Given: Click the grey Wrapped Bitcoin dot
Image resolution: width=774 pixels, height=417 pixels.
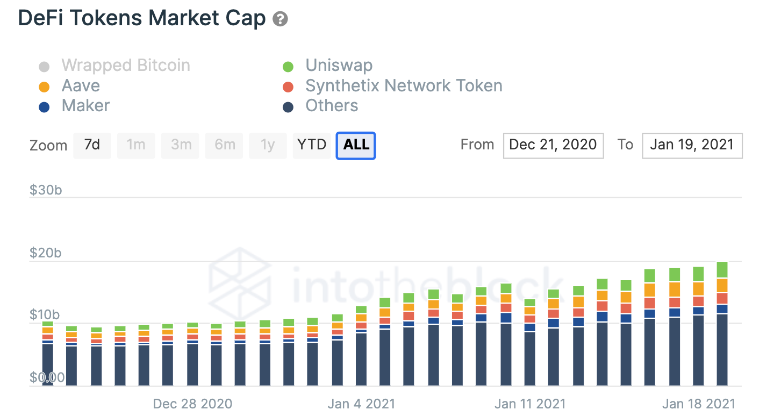Looking at the screenshot, I should pyautogui.click(x=44, y=67).
